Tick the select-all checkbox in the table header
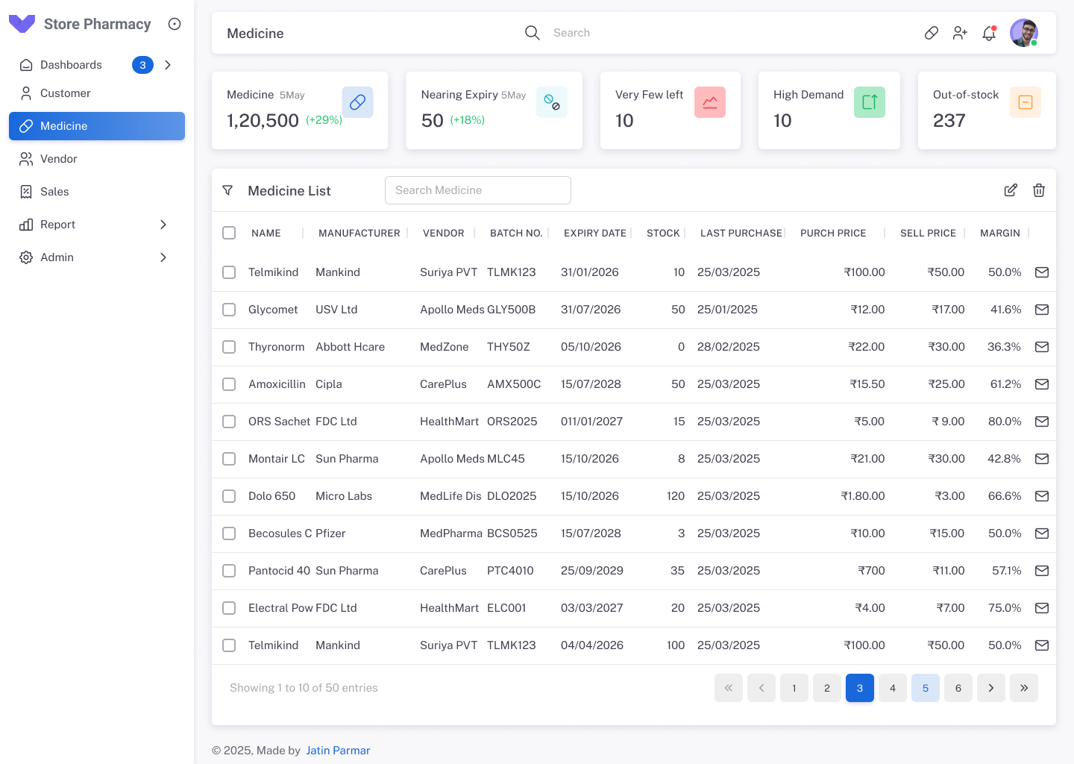Image resolution: width=1074 pixels, height=764 pixels. (229, 233)
